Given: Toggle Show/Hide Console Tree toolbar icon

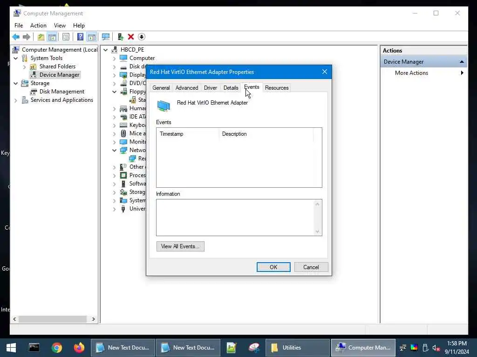Looking at the screenshot, I should point(52,37).
